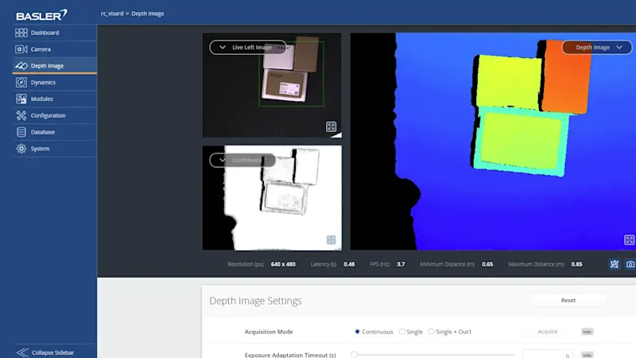Maximize the Depth Image view

(629, 239)
